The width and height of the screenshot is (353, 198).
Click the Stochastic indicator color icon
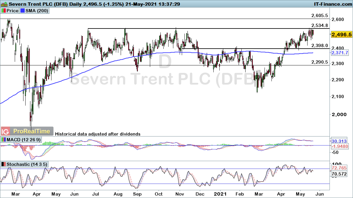4,164
